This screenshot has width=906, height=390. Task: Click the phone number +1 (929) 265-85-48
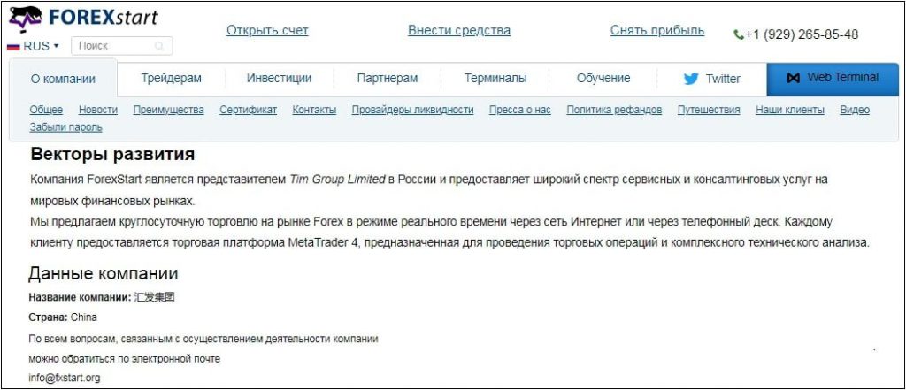(x=802, y=34)
